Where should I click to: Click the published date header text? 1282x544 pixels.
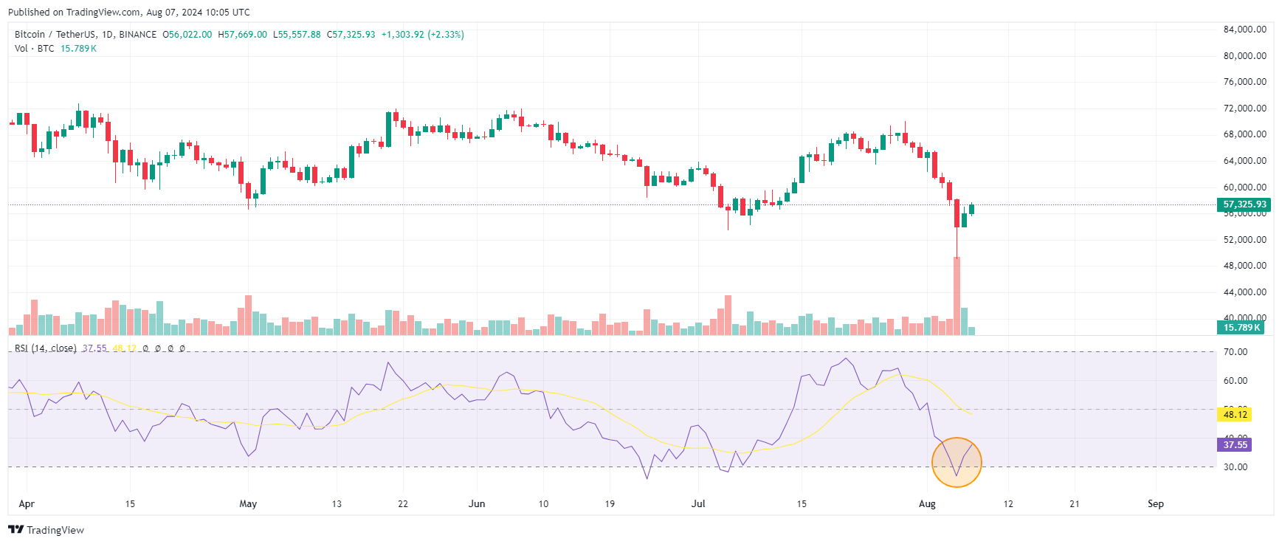click(129, 13)
